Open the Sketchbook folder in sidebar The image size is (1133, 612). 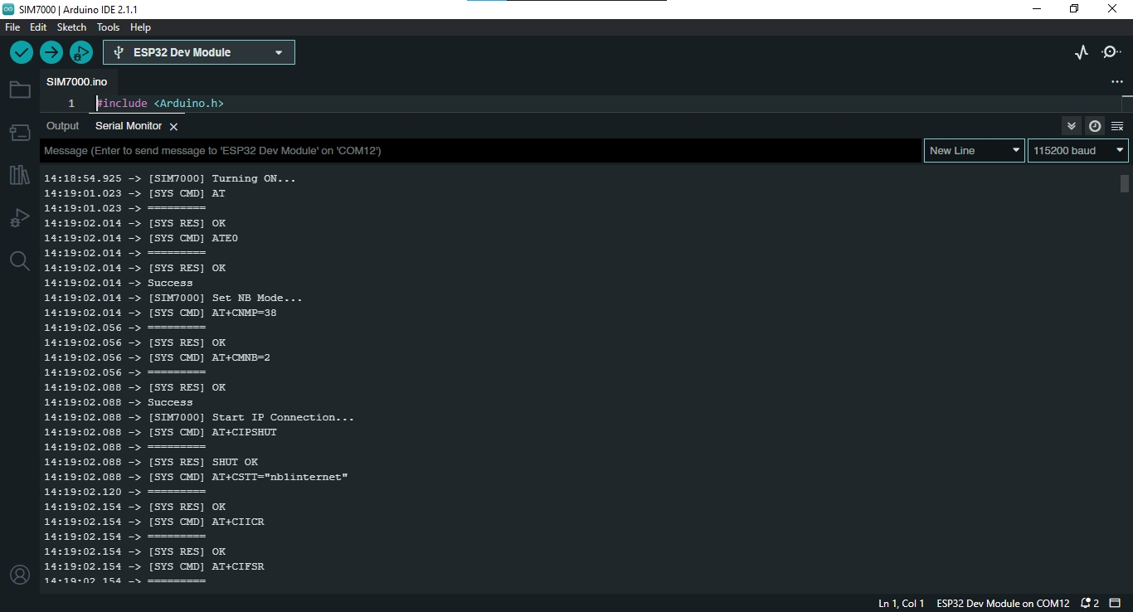20,90
